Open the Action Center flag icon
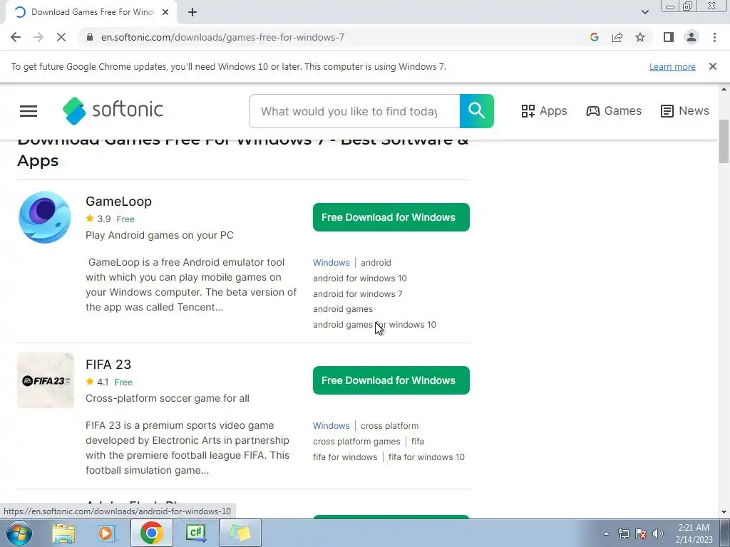The width and height of the screenshot is (730, 547). pyautogui.click(x=641, y=534)
